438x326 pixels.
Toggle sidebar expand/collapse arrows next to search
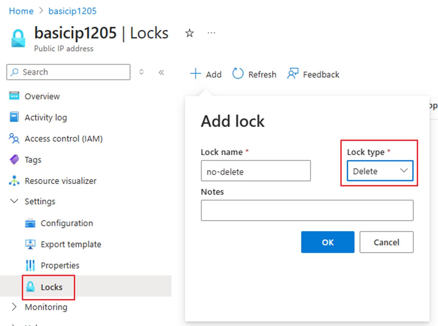pos(141,72)
